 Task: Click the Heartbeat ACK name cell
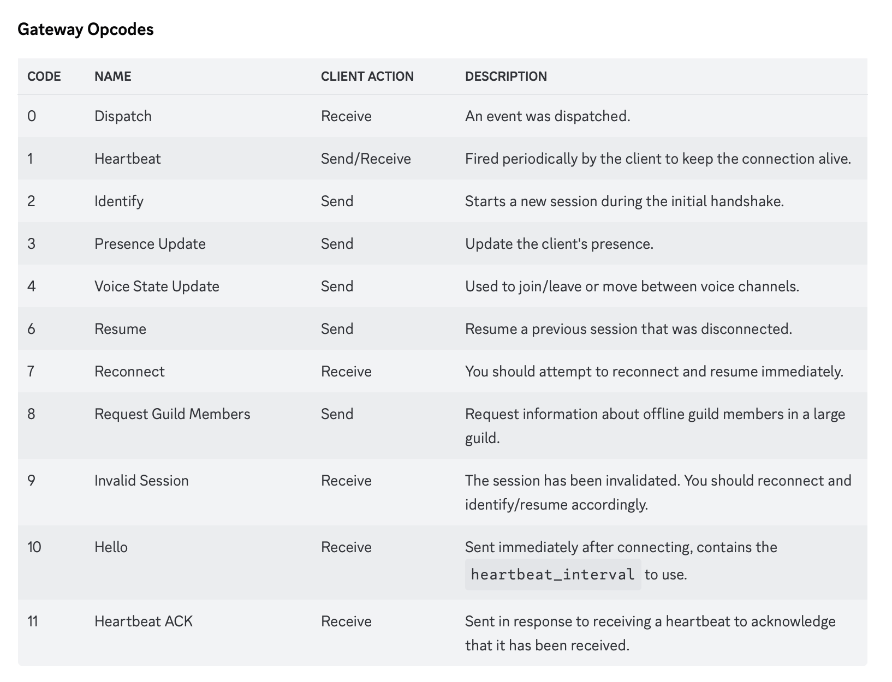(143, 621)
